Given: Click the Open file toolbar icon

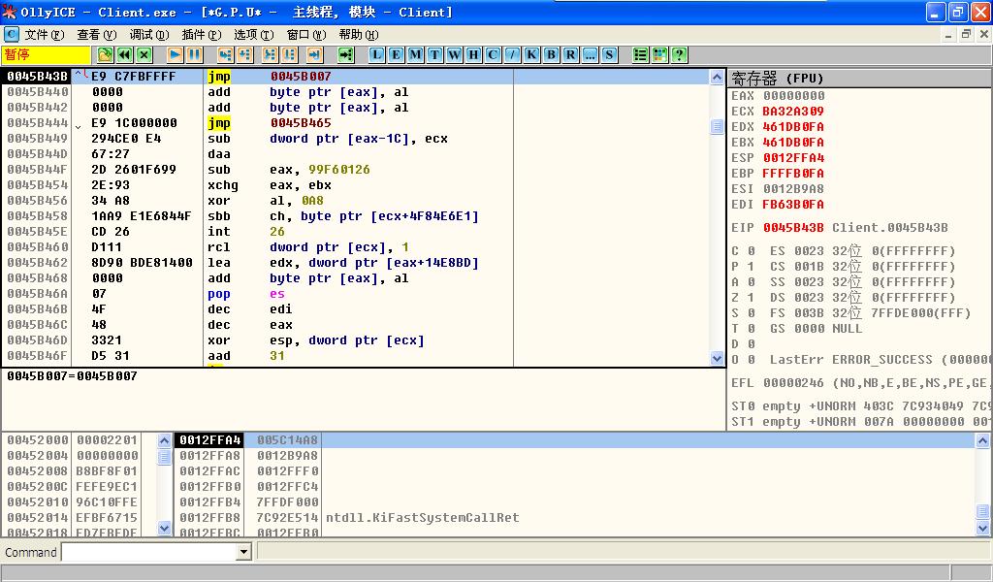Looking at the screenshot, I should (105, 54).
